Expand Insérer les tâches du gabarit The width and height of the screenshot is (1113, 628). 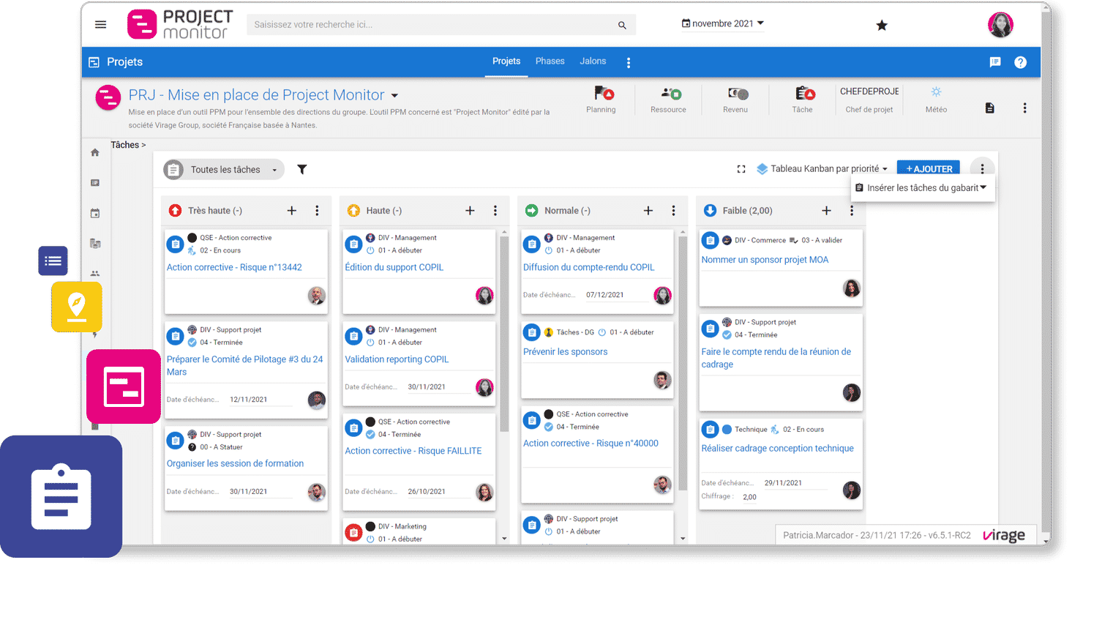click(x=923, y=188)
